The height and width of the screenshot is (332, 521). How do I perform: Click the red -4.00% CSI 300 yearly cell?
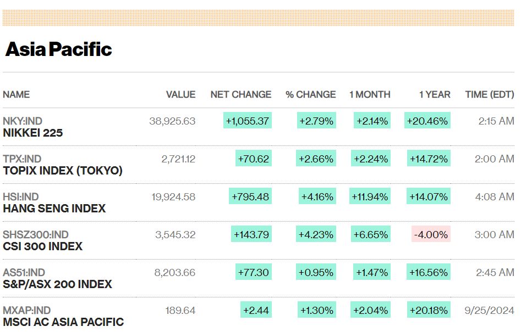coord(431,234)
